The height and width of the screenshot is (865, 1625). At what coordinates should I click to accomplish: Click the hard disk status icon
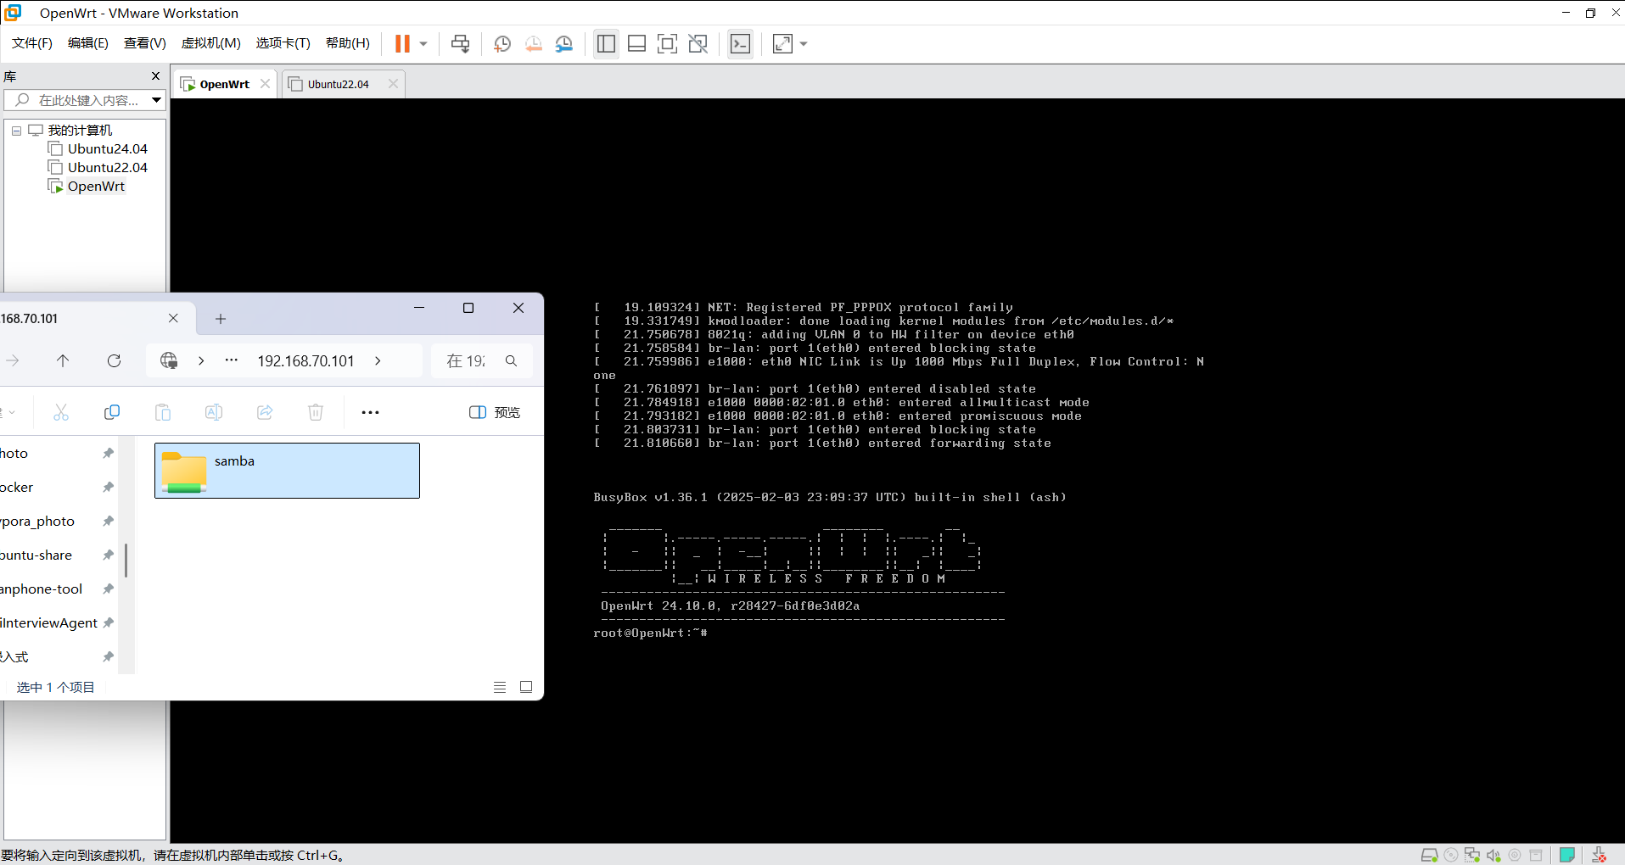1429,855
